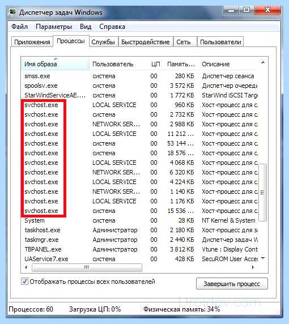Viewport: 289px width, 324px height.
Task: Click Администратор user cell for taskmgr.exe
Action: tap(115, 240)
